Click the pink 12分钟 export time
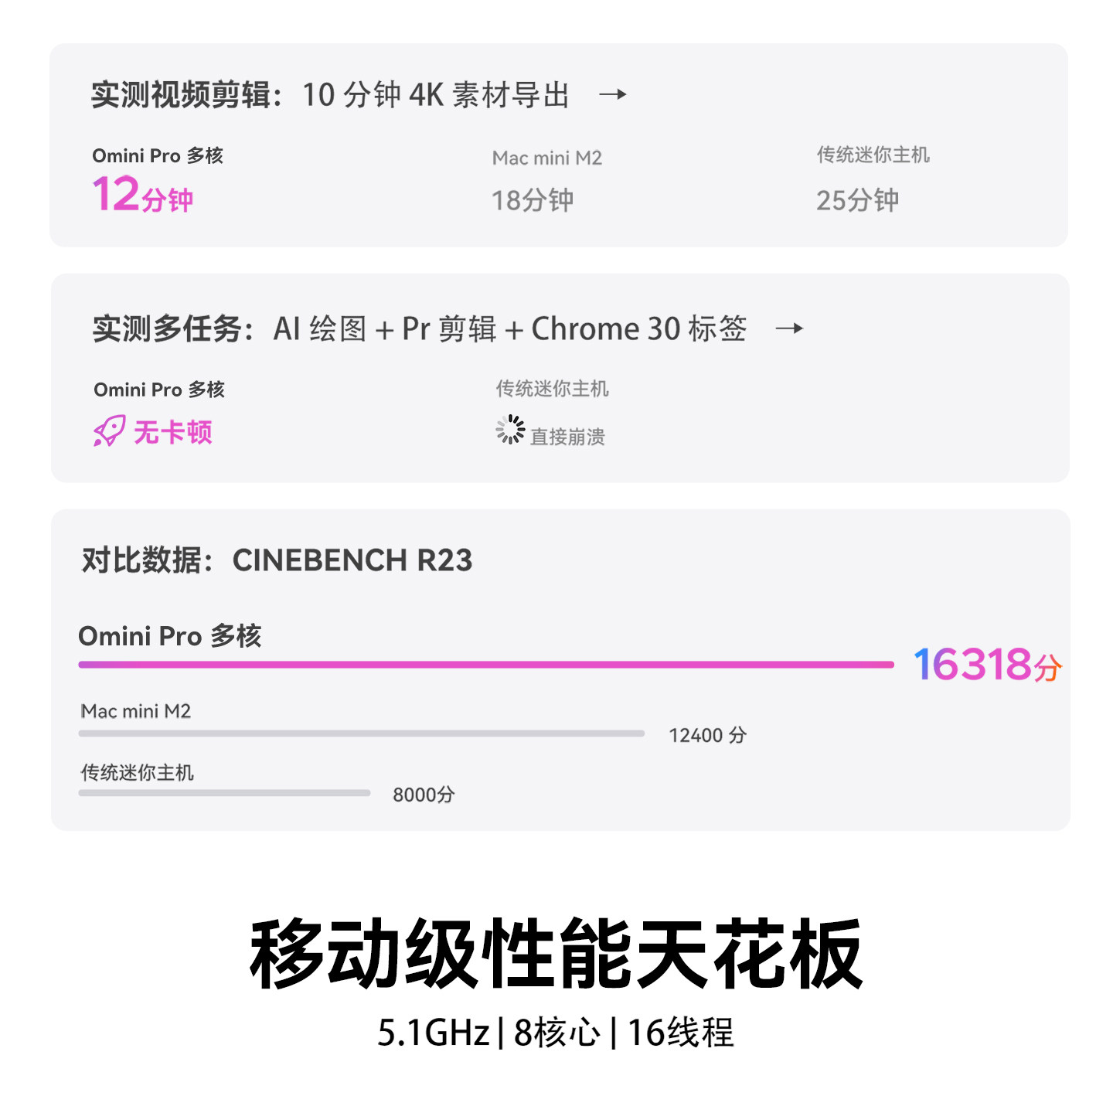This screenshot has height=1113, width=1113. coord(142,195)
